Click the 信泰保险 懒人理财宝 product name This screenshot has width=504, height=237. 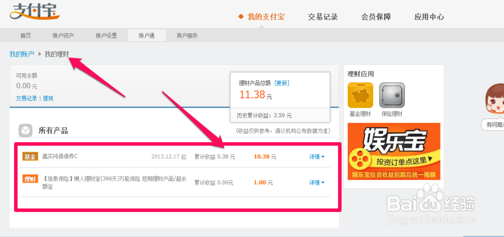(114, 183)
